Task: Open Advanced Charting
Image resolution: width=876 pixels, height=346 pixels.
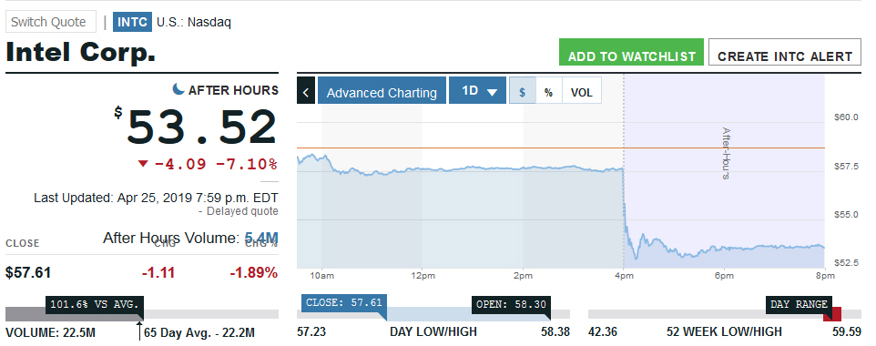Action: coord(382,90)
